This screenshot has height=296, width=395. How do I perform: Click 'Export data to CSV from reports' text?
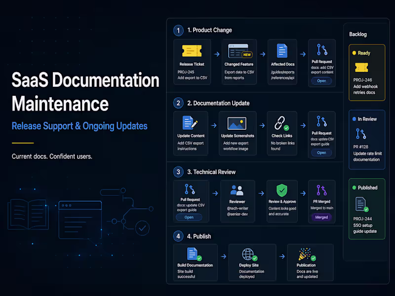pos(239,75)
